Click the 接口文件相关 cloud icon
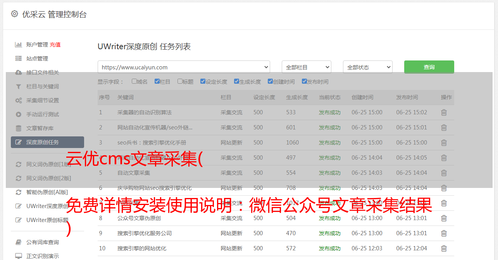 click(x=18, y=72)
